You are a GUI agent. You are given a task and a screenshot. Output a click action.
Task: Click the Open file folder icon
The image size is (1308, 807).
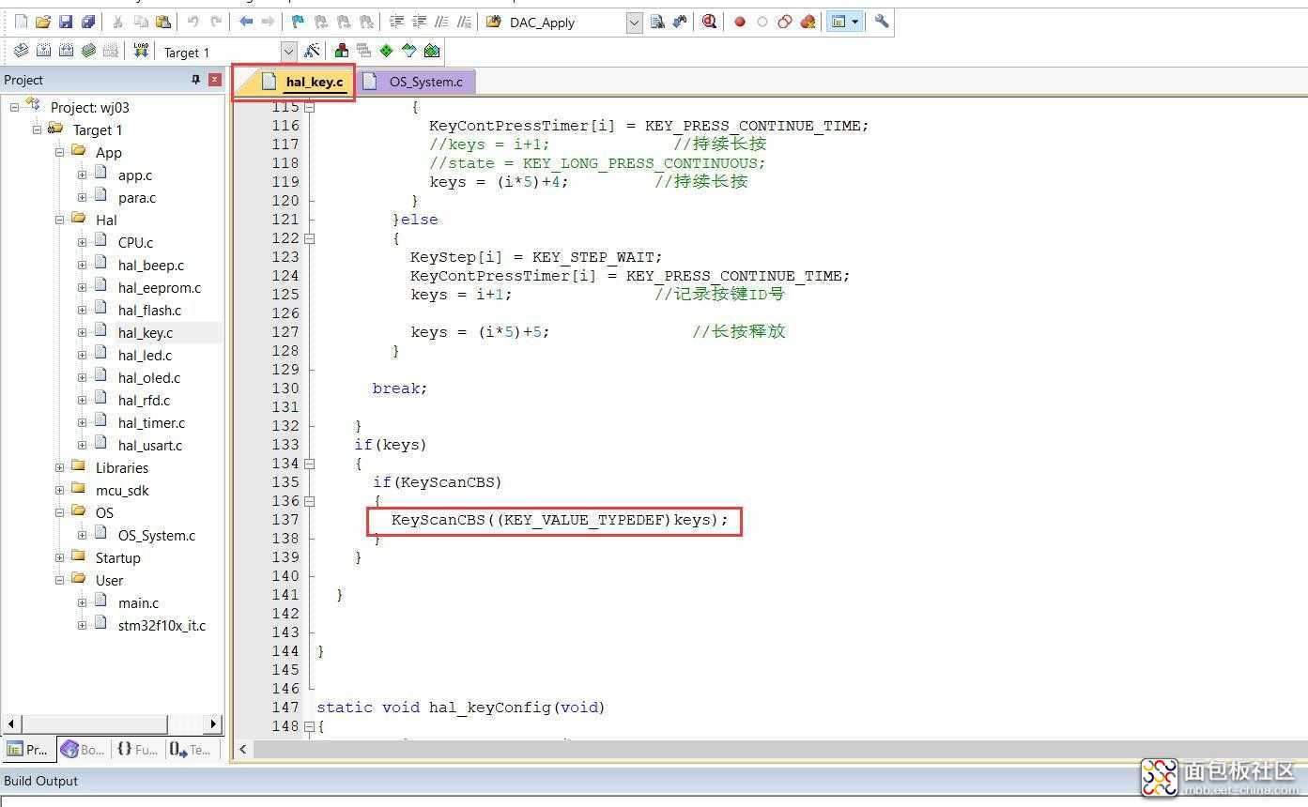point(43,22)
